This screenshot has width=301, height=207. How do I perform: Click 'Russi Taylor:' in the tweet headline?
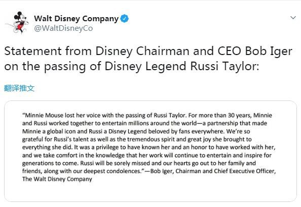point(224,66)
